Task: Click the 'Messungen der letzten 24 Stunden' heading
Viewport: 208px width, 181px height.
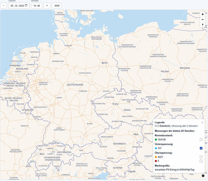Action: tap(174, 131)
